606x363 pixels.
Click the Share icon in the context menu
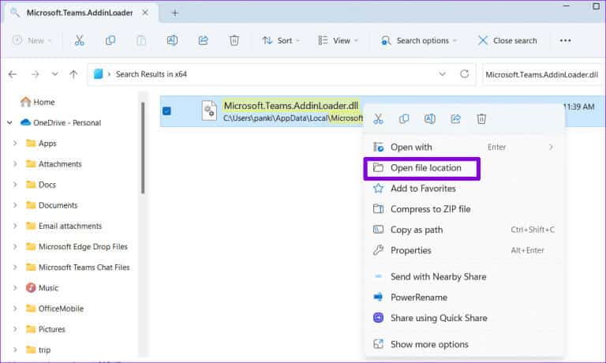(x=455, y=118)
